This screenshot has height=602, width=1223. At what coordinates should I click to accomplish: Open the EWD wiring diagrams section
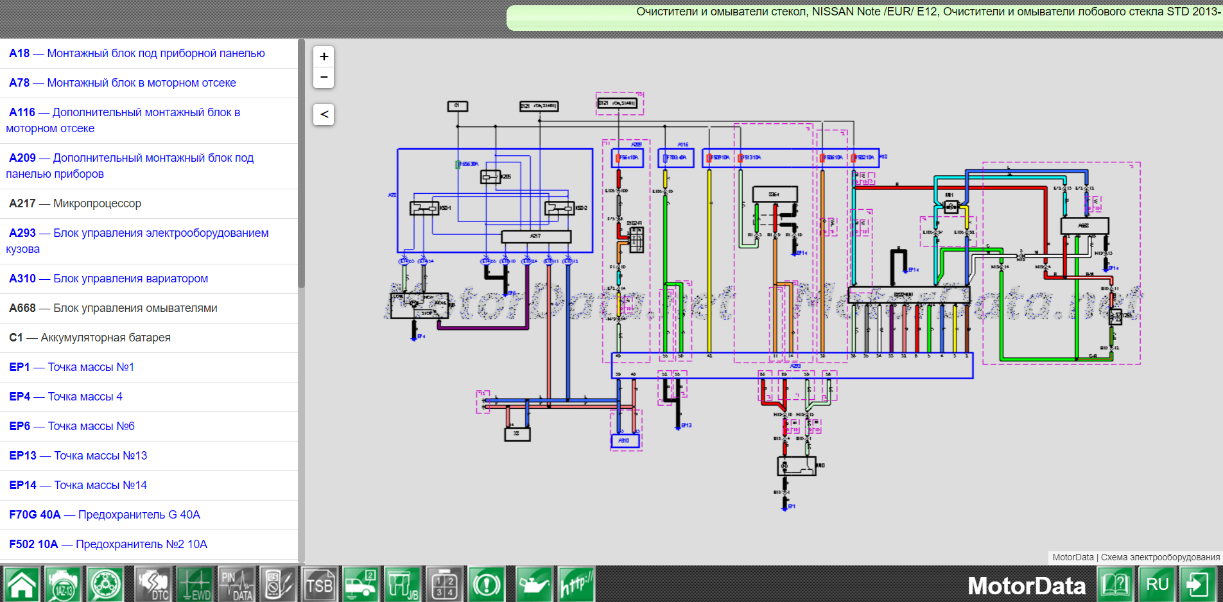tap(195, 585)
